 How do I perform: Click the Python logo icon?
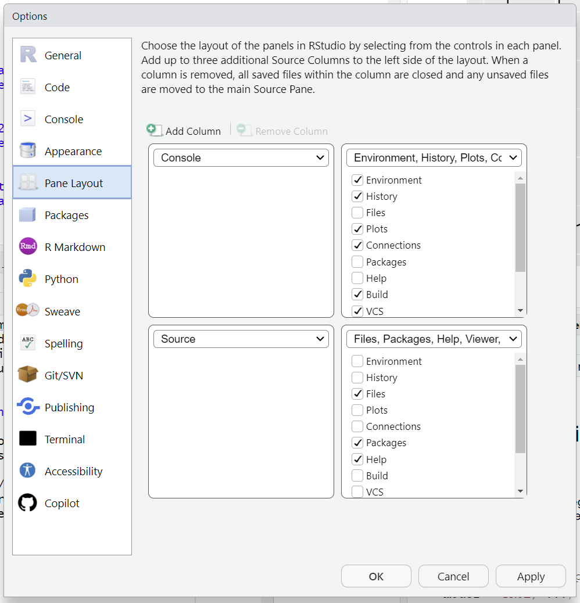[x=28, y=278]
